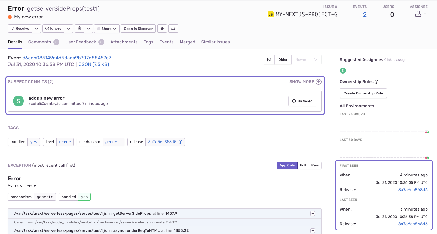This screenshot has width=437, height=234.
Task: Open Resolve options dropdown arrow
Action: (36, 29)
